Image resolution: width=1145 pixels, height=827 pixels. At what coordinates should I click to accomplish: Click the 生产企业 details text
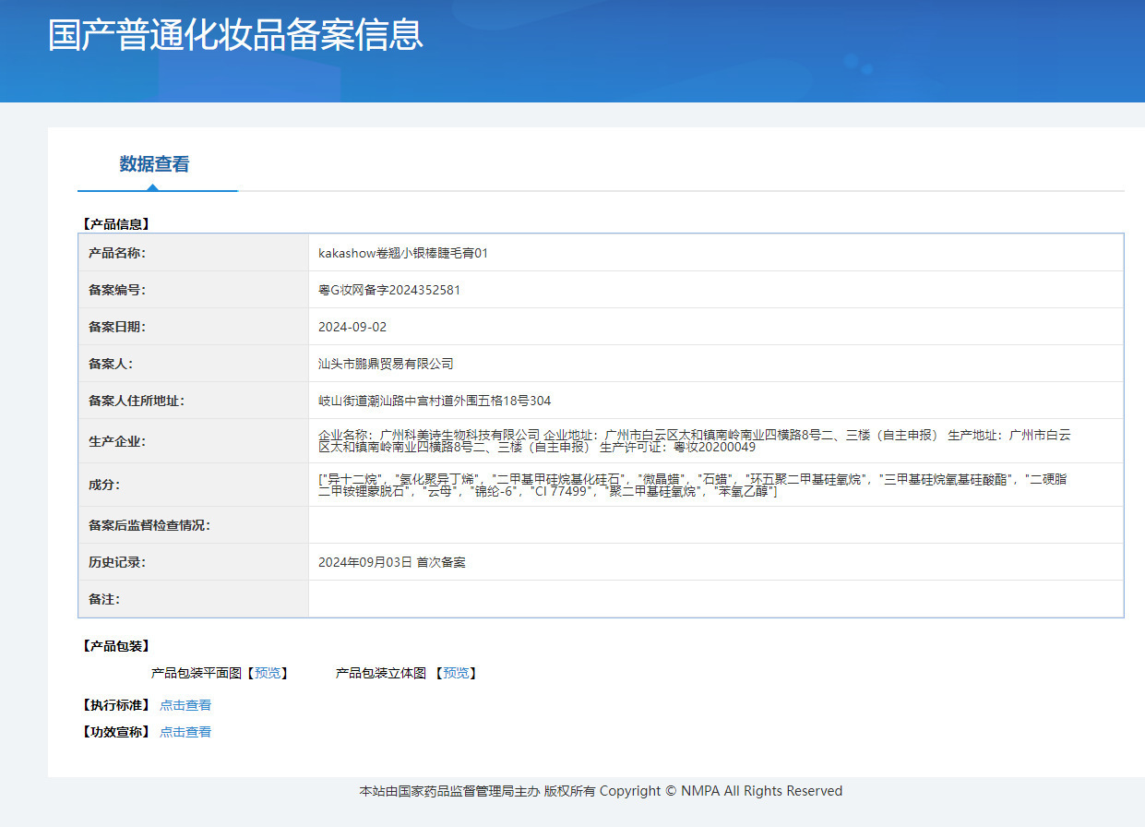pos(694,441)
